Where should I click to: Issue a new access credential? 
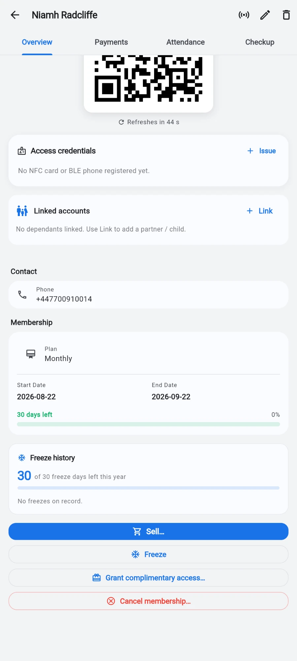point(261,151)
